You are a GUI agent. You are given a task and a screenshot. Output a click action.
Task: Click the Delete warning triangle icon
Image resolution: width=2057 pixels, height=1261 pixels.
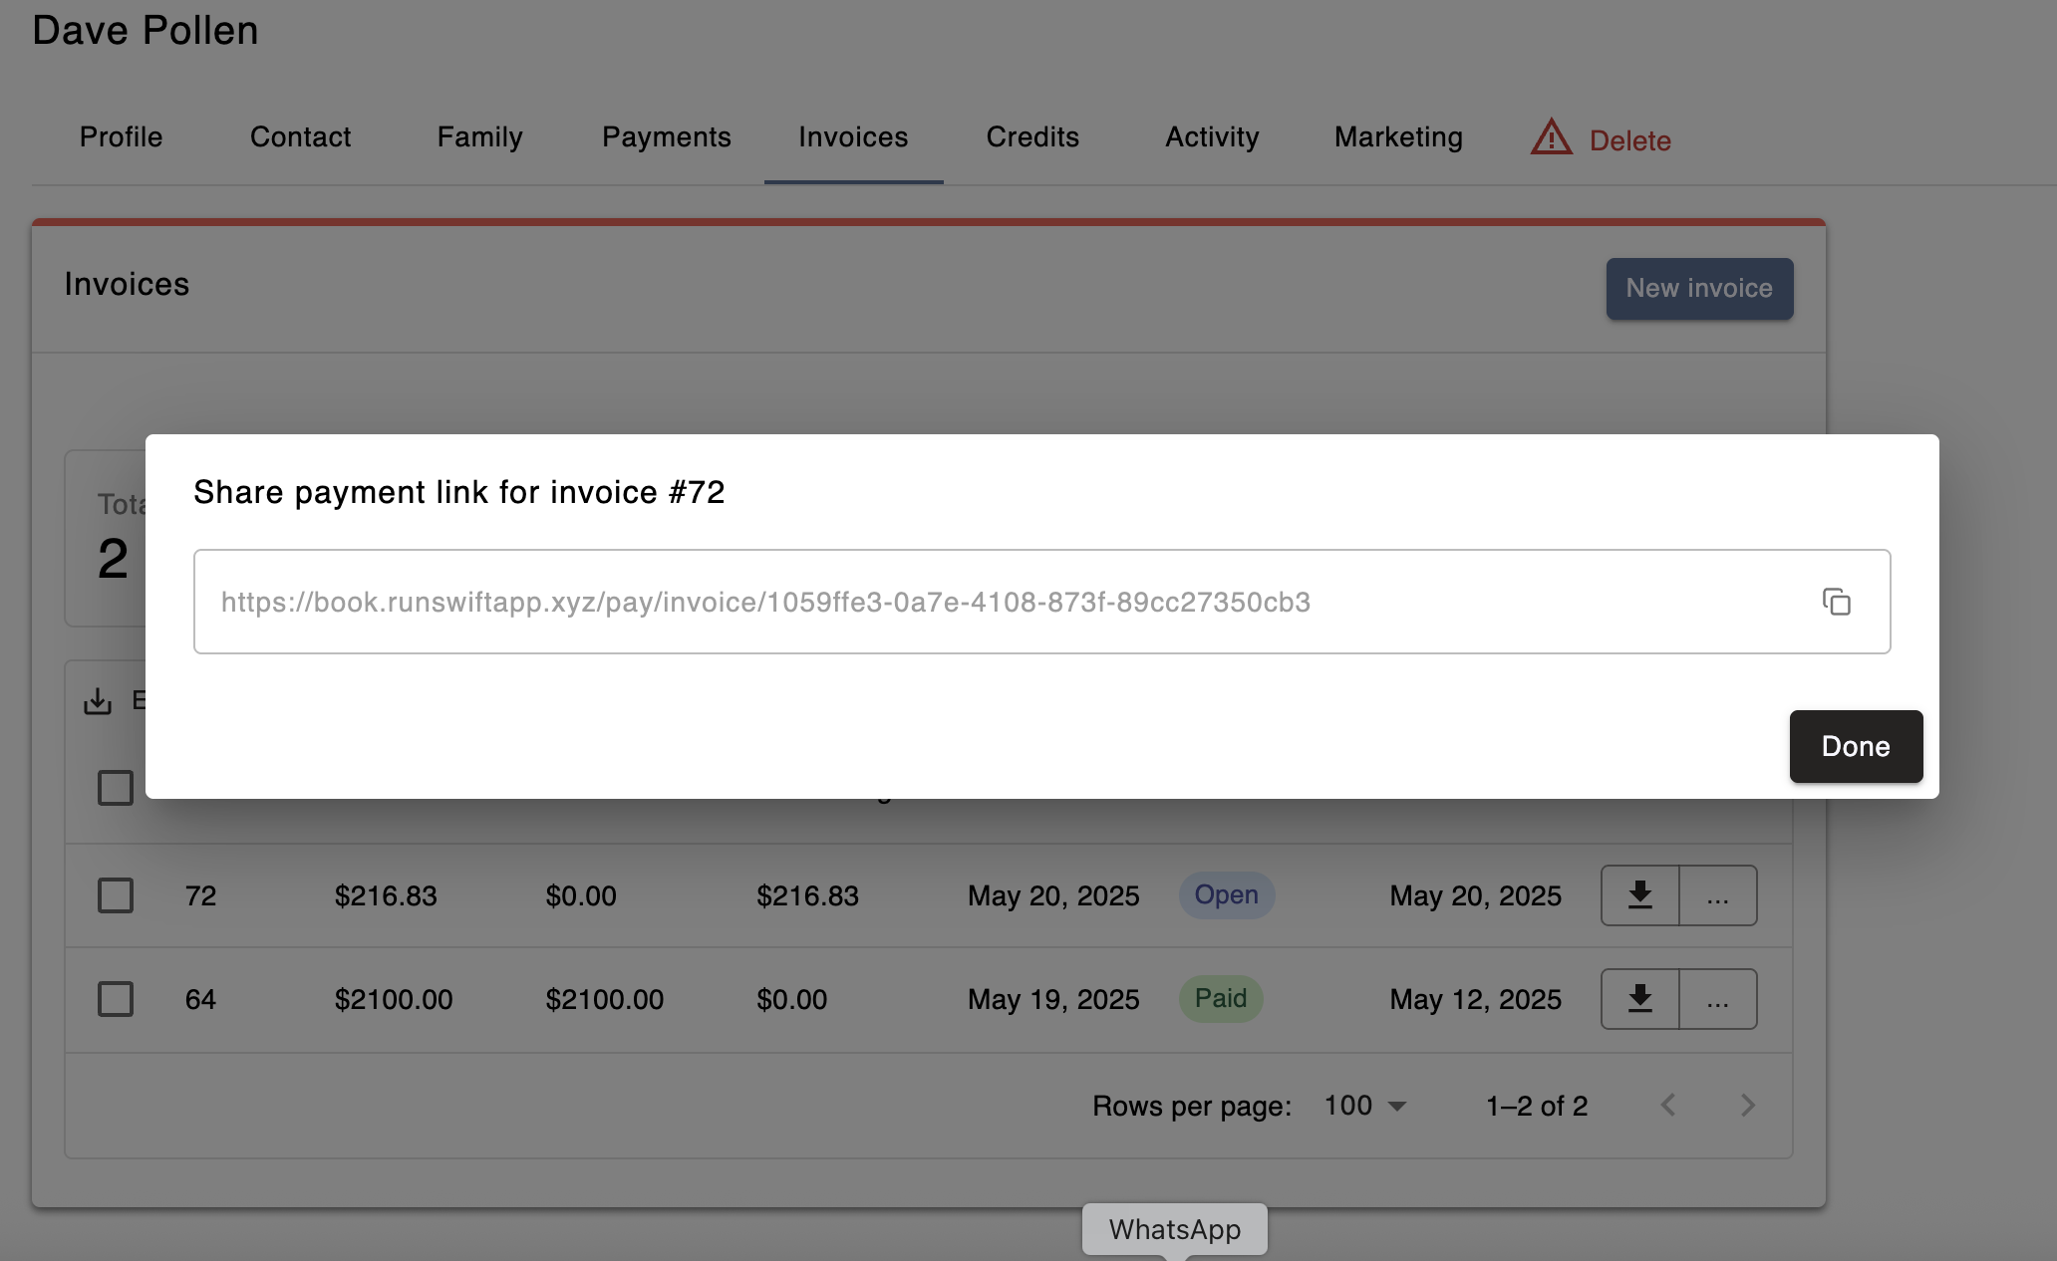click(1551, 138)
